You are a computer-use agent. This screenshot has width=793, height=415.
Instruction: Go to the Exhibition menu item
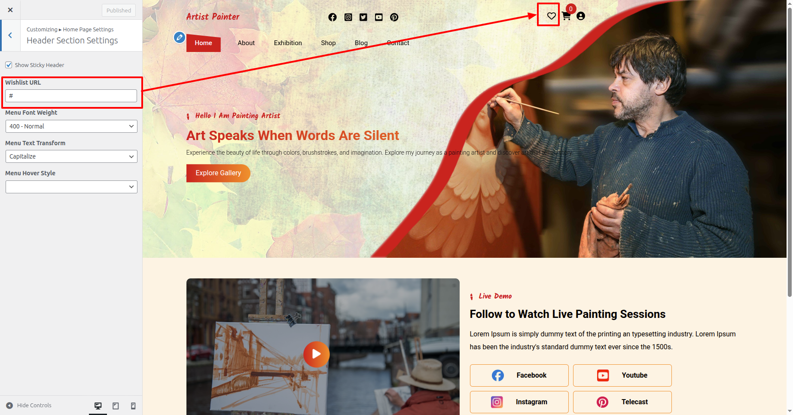(x=288, y=43)
